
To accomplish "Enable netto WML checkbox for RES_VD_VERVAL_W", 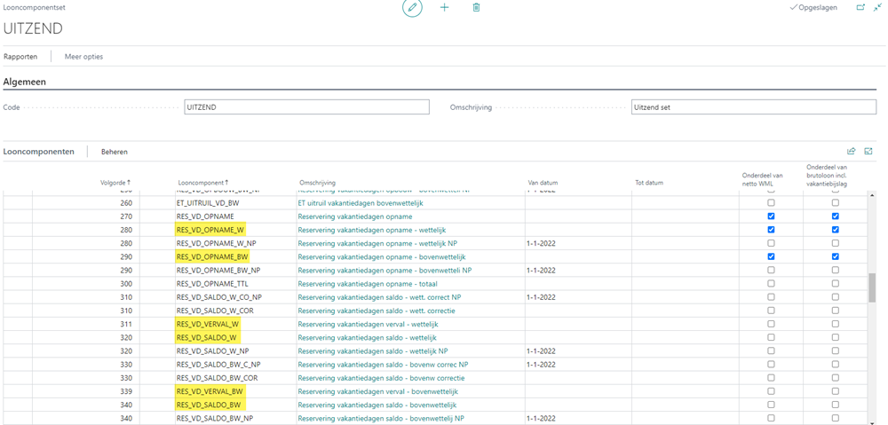I will pos(771,324).
